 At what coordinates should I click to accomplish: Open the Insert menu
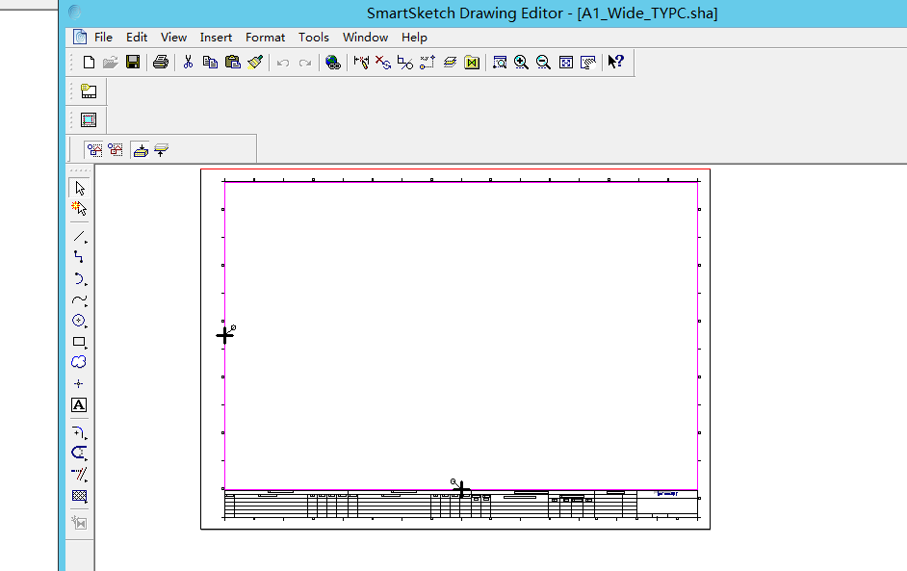point(216,37)
